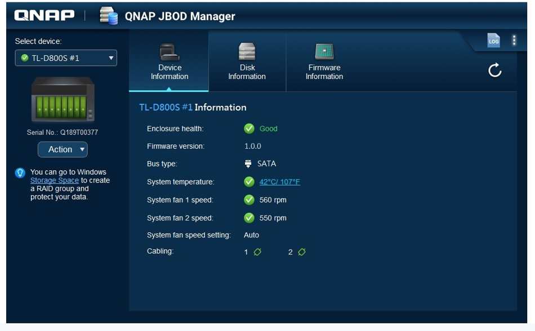Click the refresh circular arrow icon
Image resolution: width=535 pixels, height=331 pixels.
[x=494, y=70]
